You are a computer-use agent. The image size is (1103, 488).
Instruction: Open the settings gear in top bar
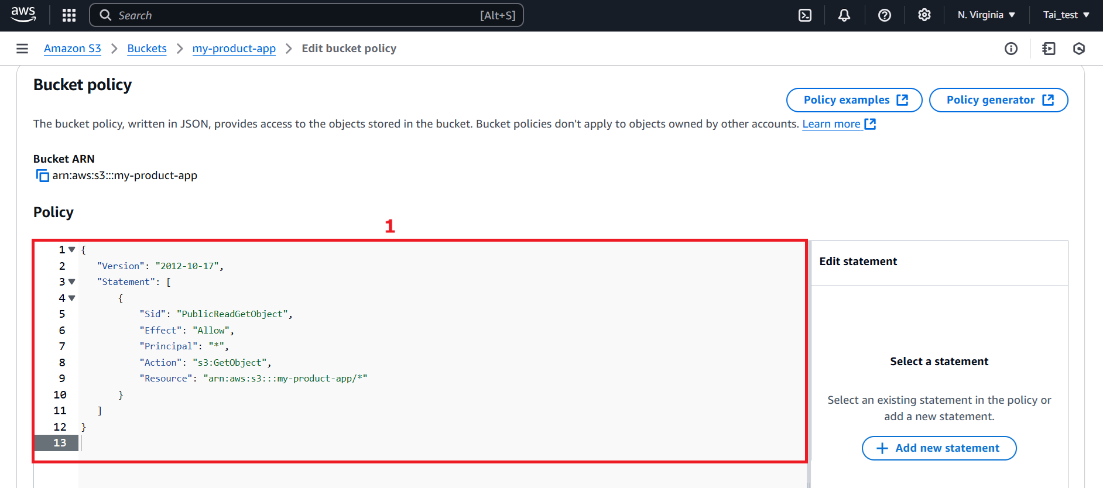tap(924, 15)
